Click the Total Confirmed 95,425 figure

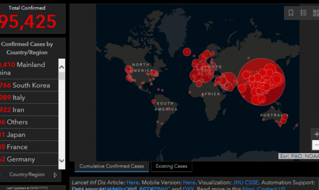(x=28, y=22)
